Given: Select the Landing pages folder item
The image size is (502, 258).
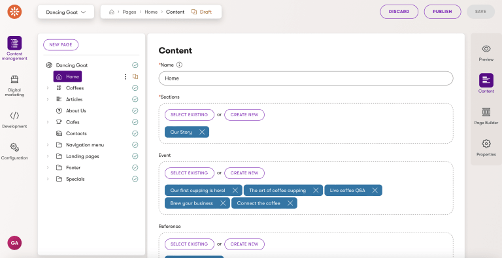Looking at the screenshot, I should tap(82, 156).
